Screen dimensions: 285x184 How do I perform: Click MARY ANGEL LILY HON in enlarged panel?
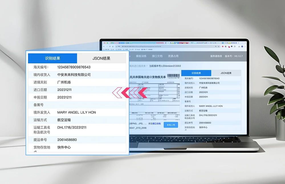click(x=76, y=112)
